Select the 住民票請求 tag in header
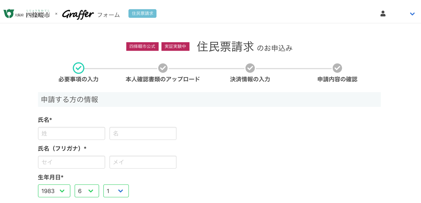 pyautogui.click(x=142, y=13)
